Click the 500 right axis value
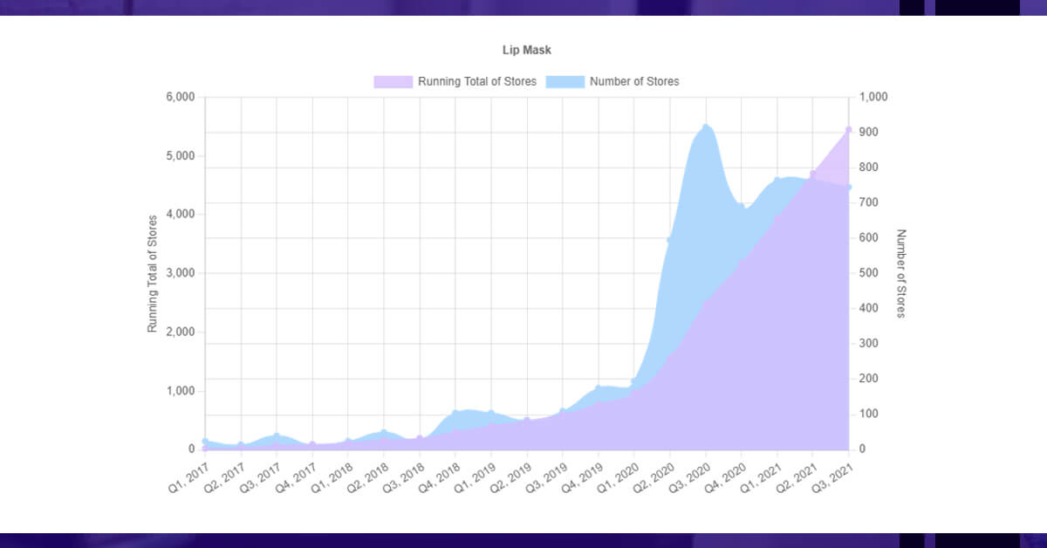Viewport: 1047px width, 548px height. 870,273
